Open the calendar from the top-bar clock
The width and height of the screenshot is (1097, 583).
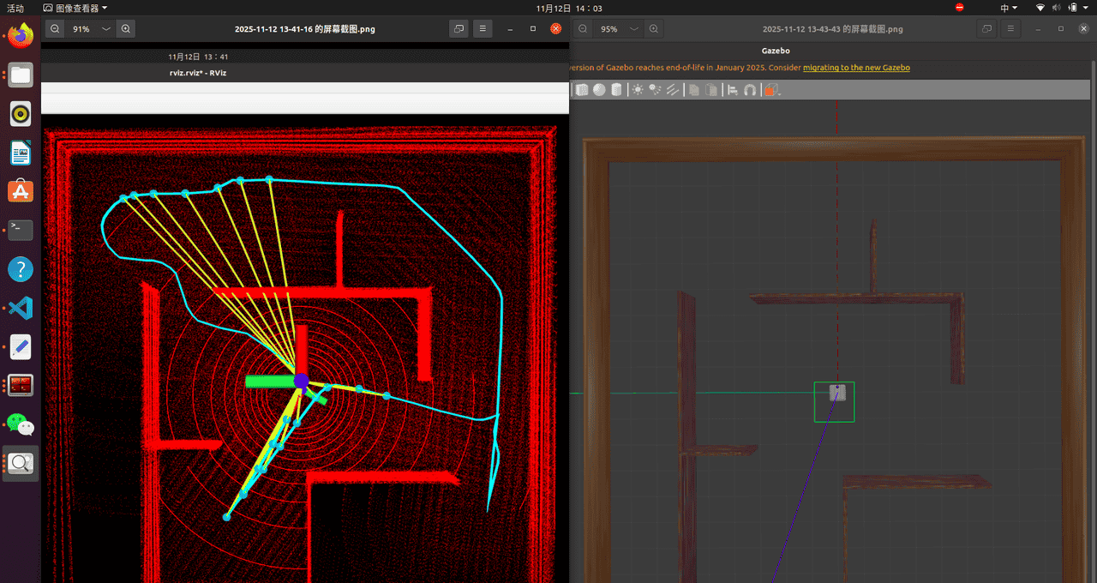(x=569, y=8)
